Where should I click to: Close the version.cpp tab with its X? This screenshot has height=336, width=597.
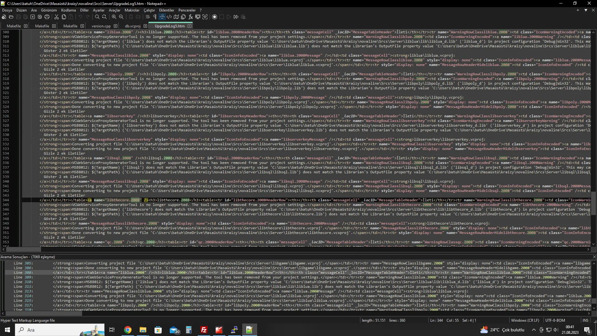[x=115, y=26]
